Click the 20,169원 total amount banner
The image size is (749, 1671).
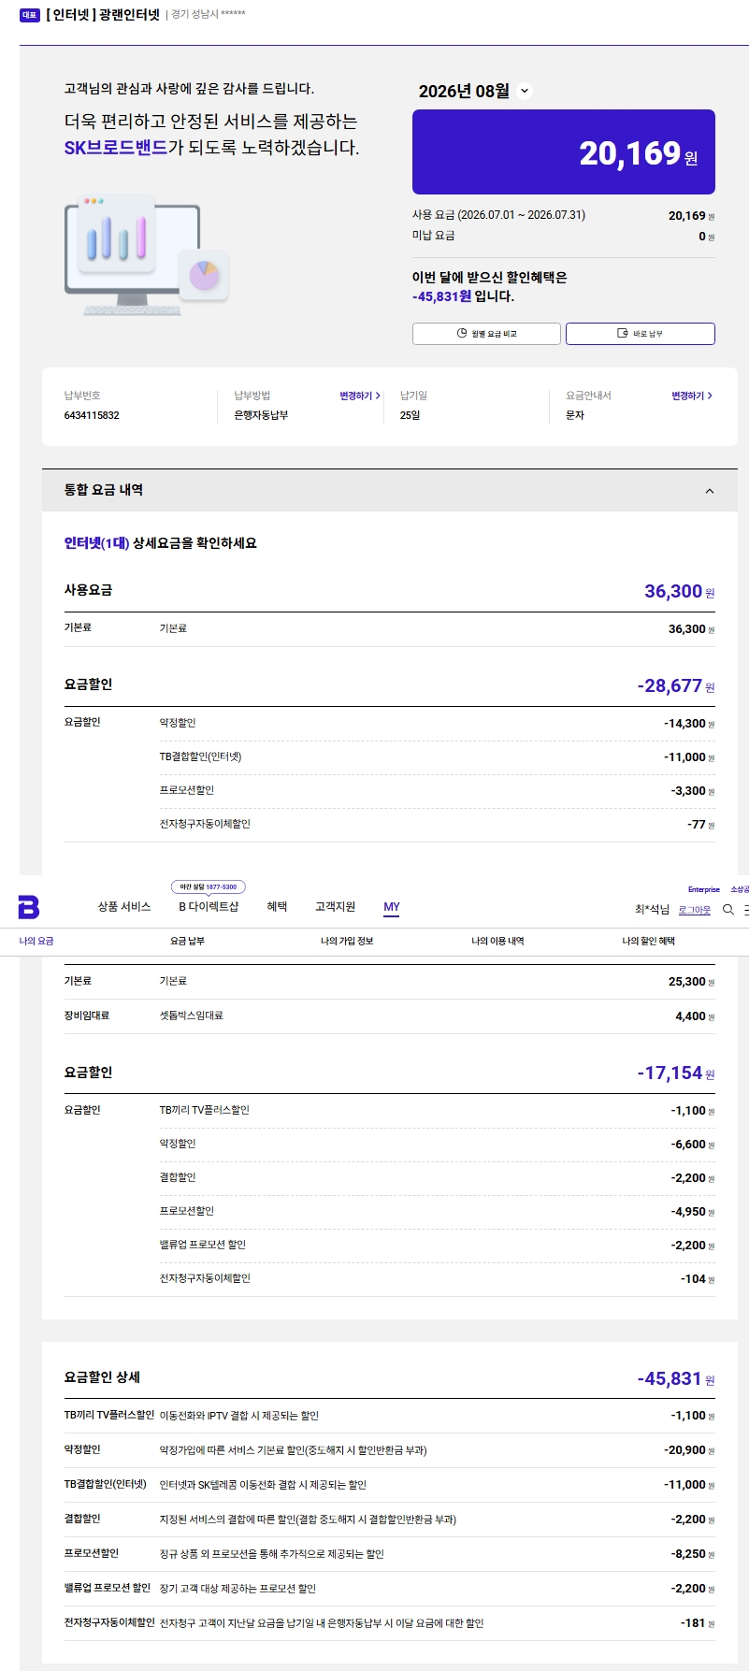click(564, 151)
